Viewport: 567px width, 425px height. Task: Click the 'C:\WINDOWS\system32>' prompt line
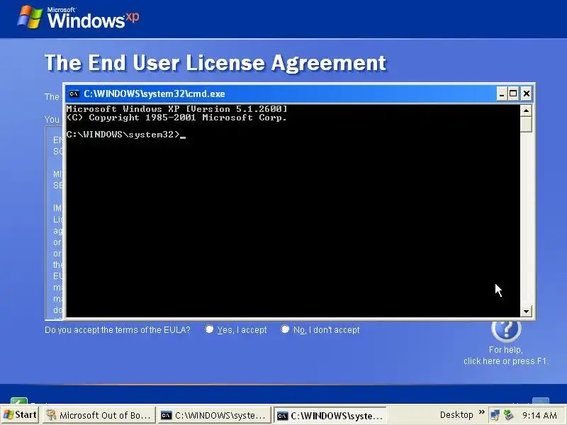(x=123, y=135)
